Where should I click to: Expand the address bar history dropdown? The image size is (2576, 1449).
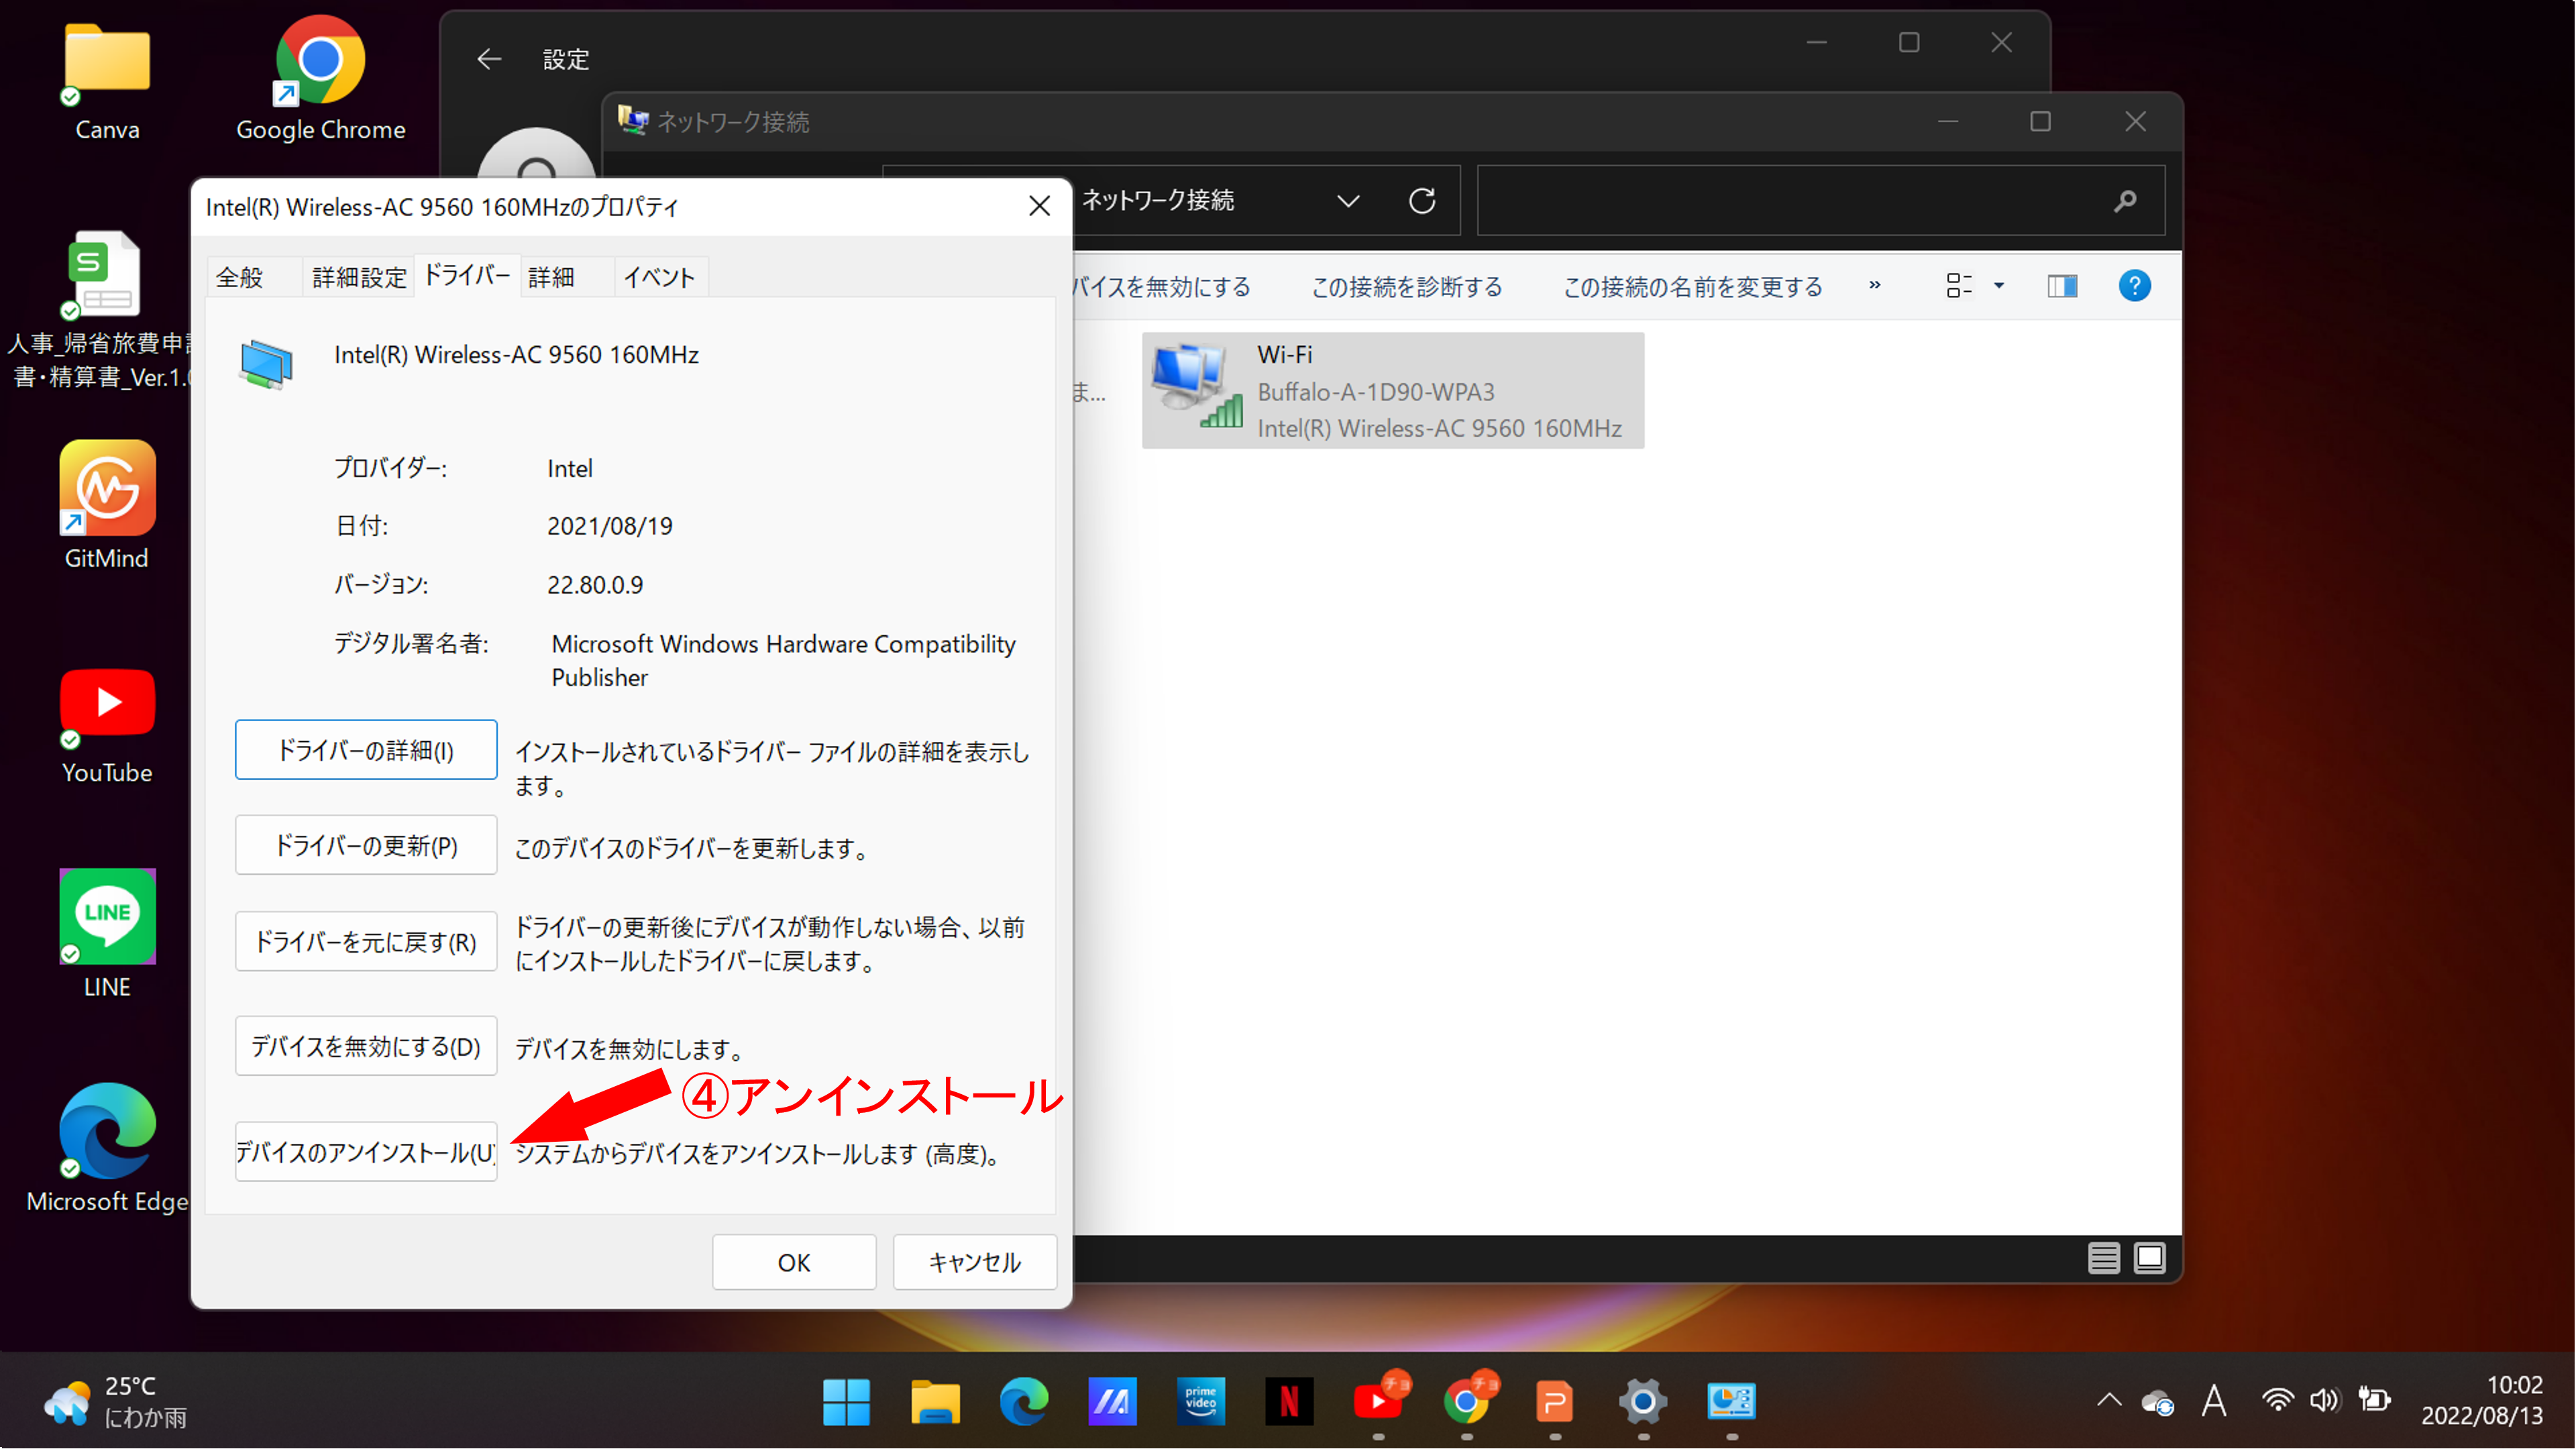(x=1348, y=201)
